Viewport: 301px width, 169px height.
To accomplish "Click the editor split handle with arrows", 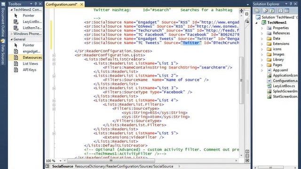I will click(x=241, y=10).
